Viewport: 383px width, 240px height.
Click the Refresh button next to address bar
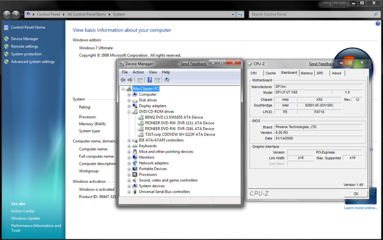pos(240,15)
